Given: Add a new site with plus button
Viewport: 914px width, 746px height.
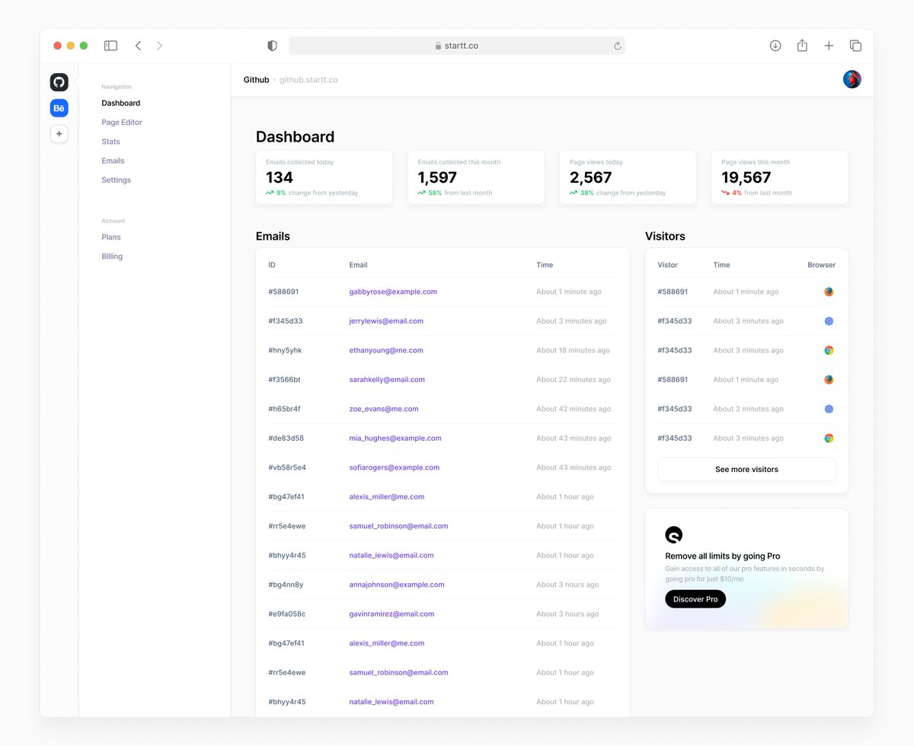Looking at the screenshot, I should click(59, 134).
